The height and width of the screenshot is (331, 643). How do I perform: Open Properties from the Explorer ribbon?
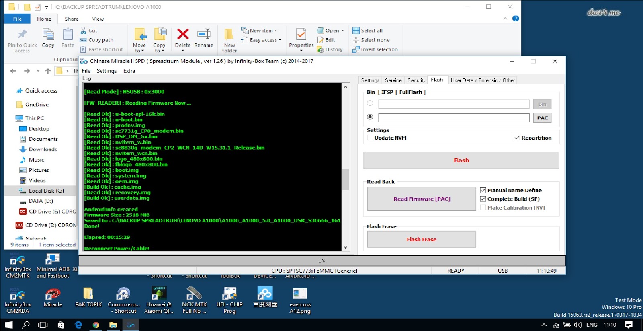tap(301, 39)
